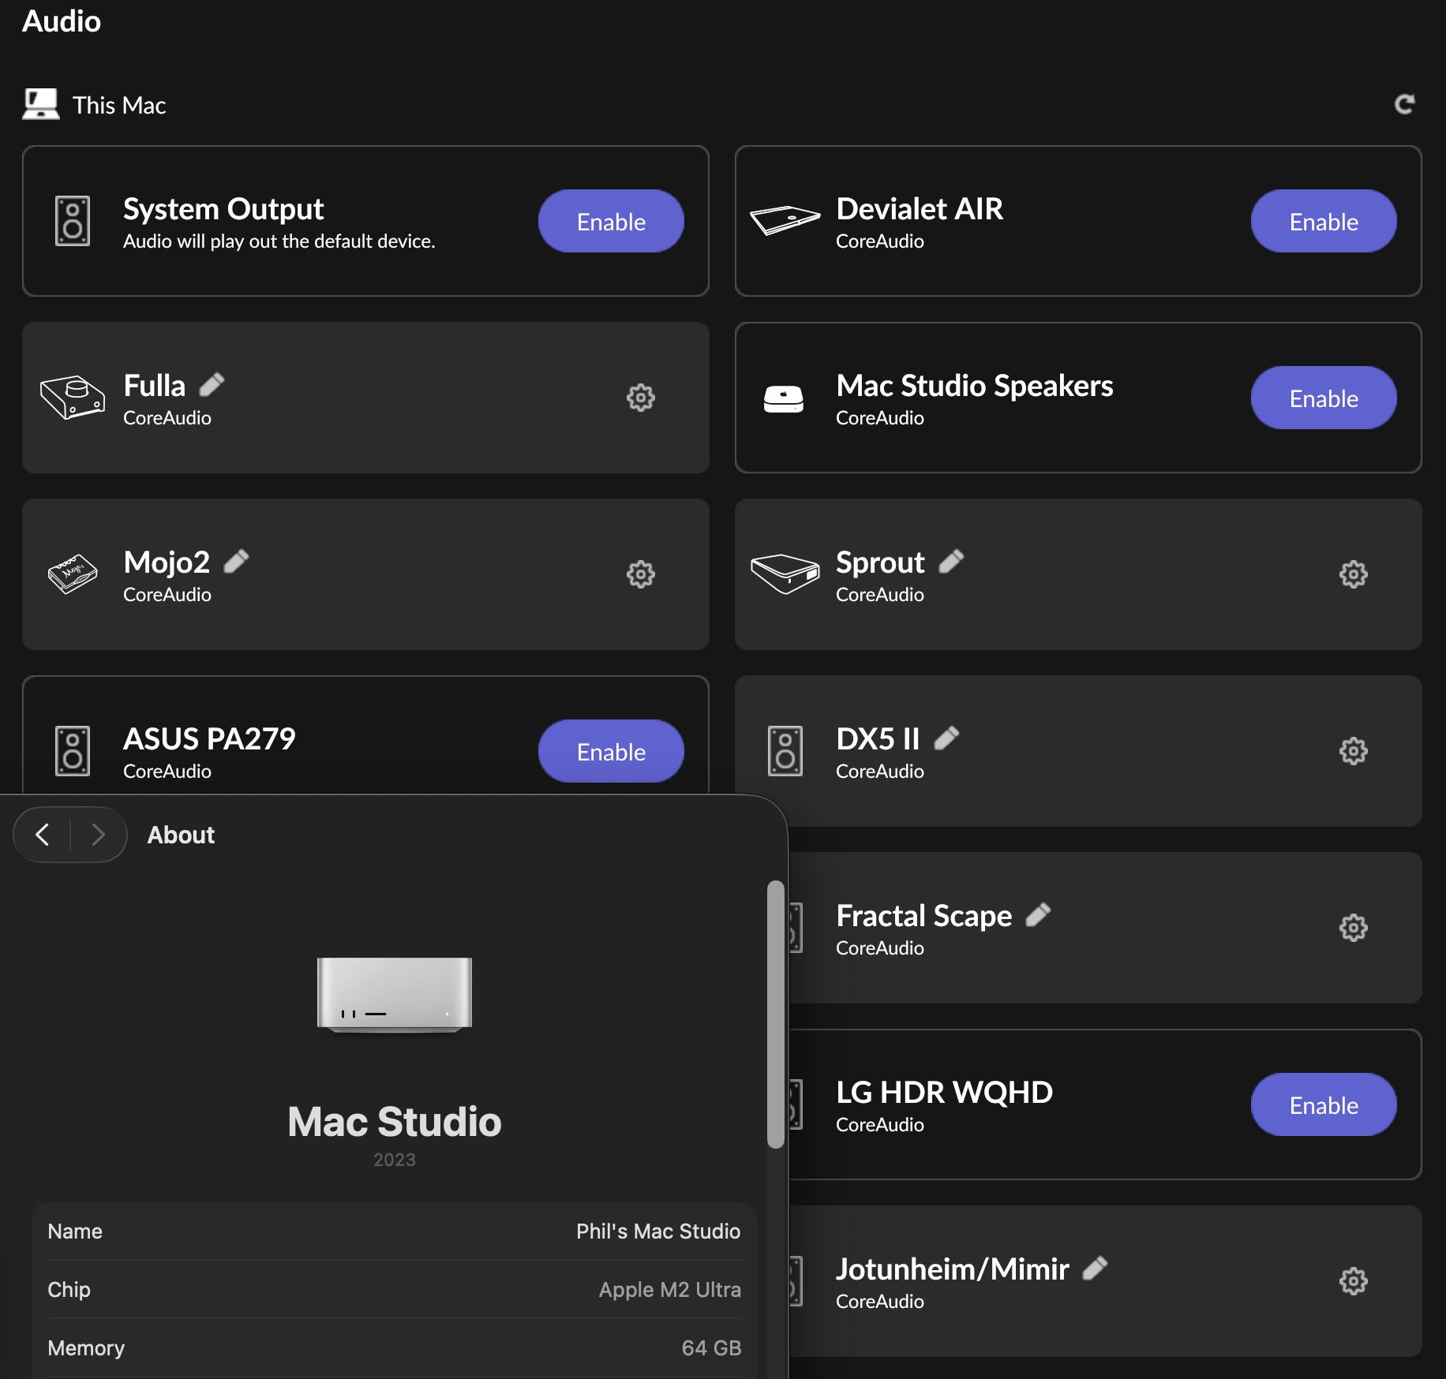Image resolution: width=1446 pixels, height=1379 pixels.
Task: Open Sprout device settings gear
Action: pos(1353,574)
